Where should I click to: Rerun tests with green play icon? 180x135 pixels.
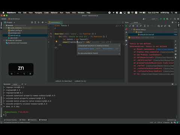pos(126,26)
